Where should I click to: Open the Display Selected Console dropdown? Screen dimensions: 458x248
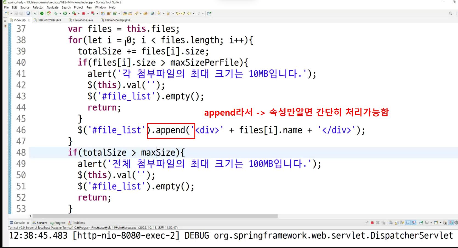431,223
